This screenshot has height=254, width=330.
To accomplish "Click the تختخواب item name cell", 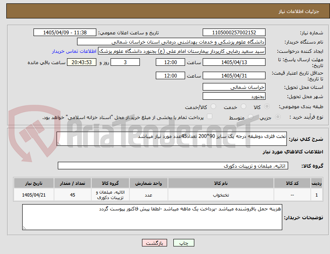I will [x=221, y=195].
